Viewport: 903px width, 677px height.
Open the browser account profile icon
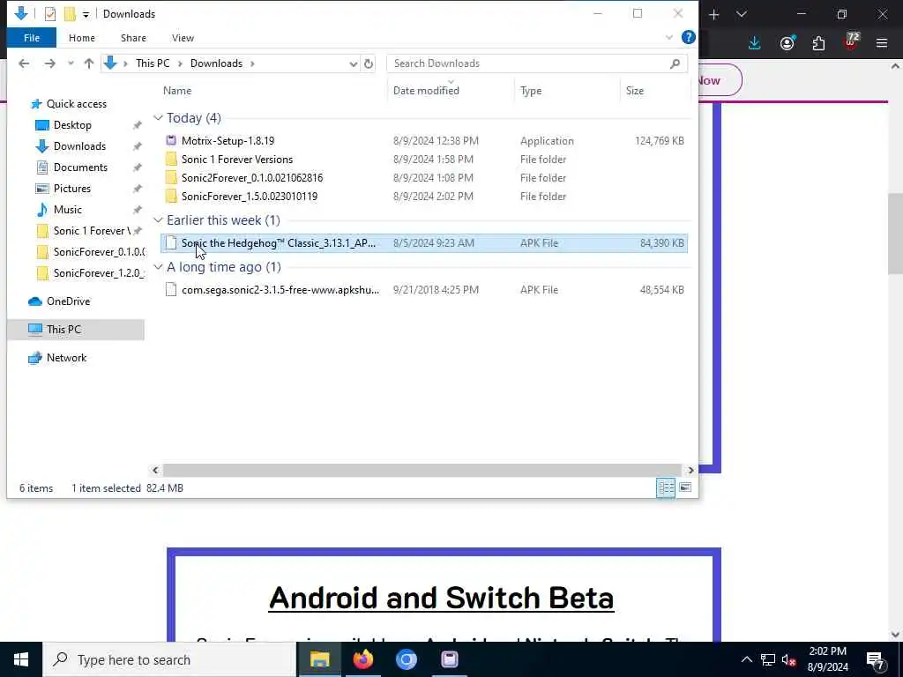(x=787, y=43)
